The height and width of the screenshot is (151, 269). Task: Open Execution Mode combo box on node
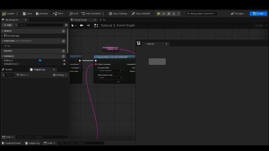111,70
